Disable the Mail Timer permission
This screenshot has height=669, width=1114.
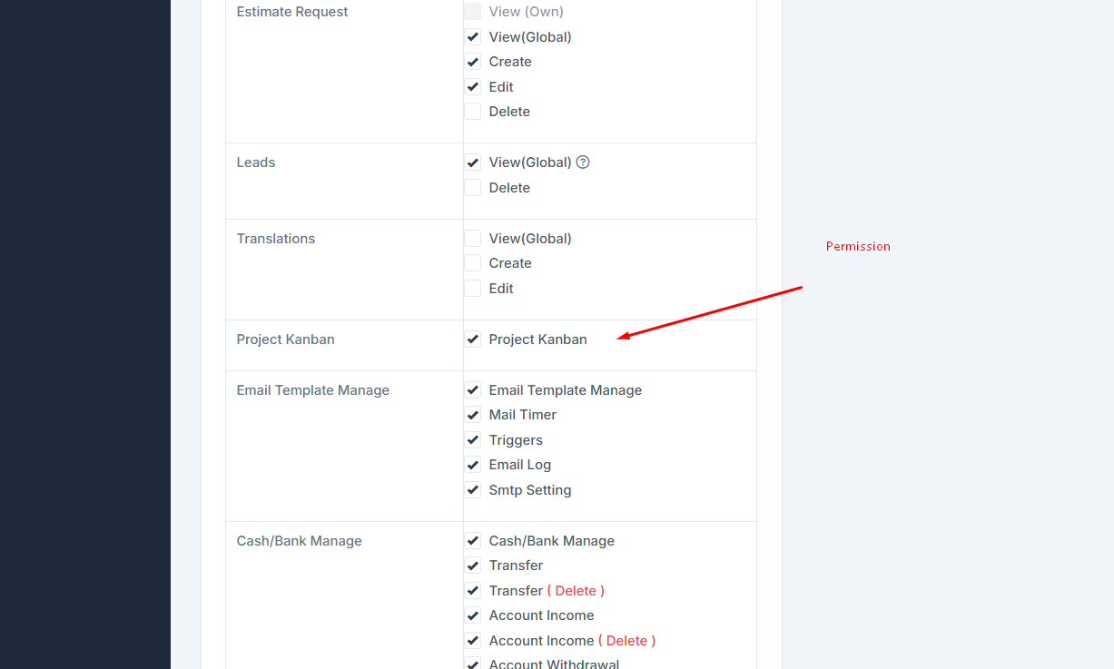(473, 415)
